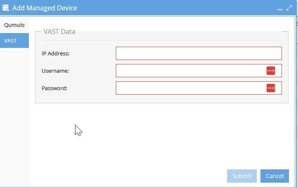Click the managed device icon in title bar
Image resolution: width=298 pixels, height=188 pixels.
[x=6, y=8]
